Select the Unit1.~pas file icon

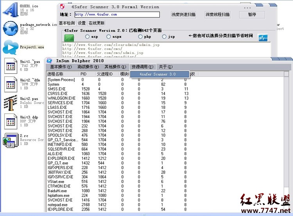tap(11, 66)
